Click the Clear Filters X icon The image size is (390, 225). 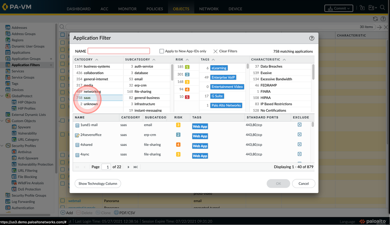point(215,51)
